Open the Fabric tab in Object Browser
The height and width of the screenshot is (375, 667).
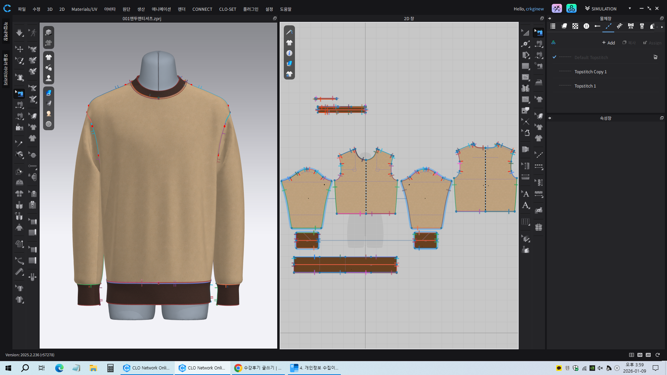pyautogui.click(x=564, y=26)
